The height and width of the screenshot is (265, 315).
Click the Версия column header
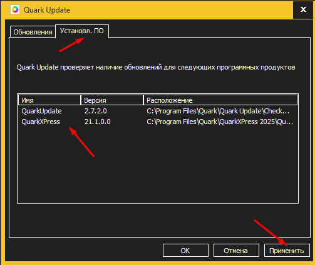(x=112, y=100)
